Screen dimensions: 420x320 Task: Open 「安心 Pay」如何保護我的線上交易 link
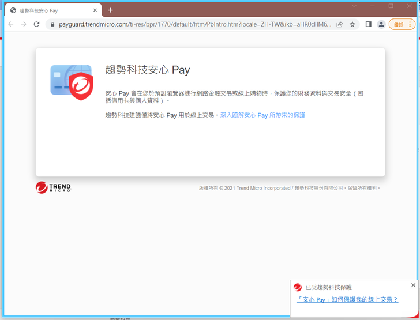tap(347, 299)
